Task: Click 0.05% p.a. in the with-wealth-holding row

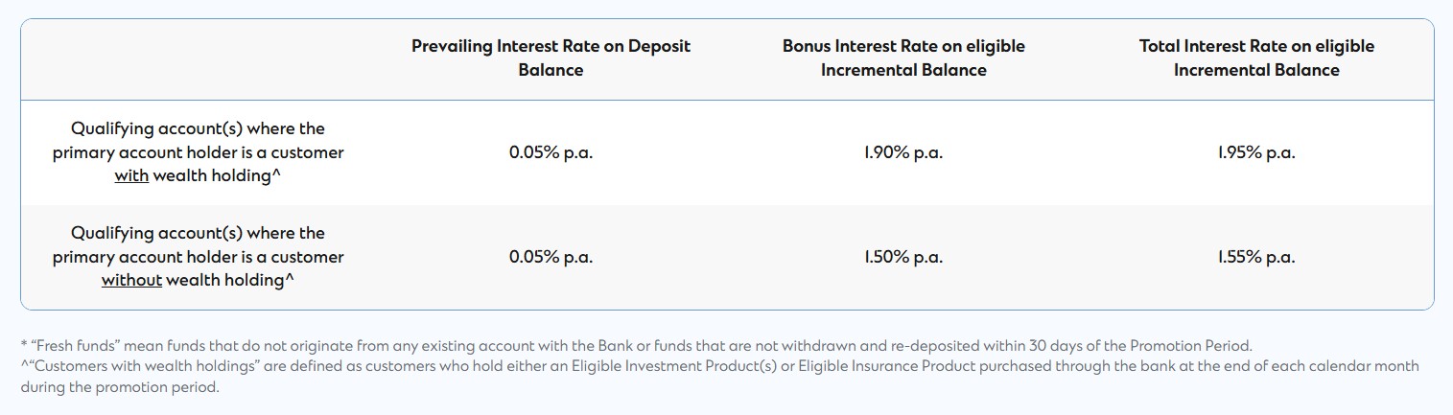Action: click(x=551, y=152)
